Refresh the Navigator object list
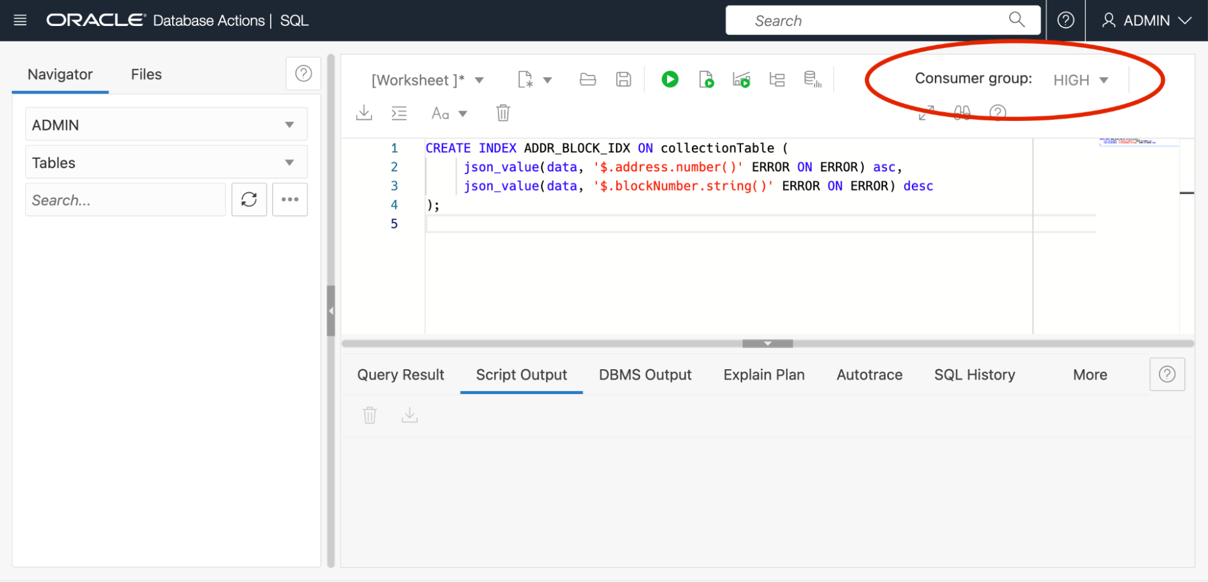The width and height of the screenshot is (1208, 582). pos(249,199)
